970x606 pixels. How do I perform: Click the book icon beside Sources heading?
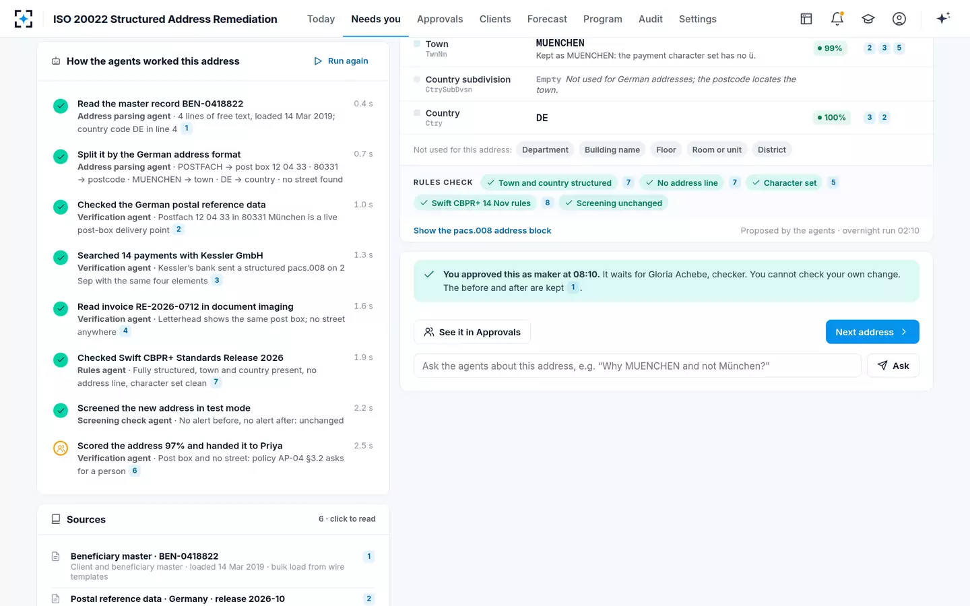[x=56, y=519]
